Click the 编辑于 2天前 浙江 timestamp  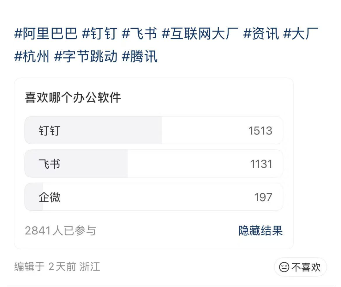coord(56,267)
